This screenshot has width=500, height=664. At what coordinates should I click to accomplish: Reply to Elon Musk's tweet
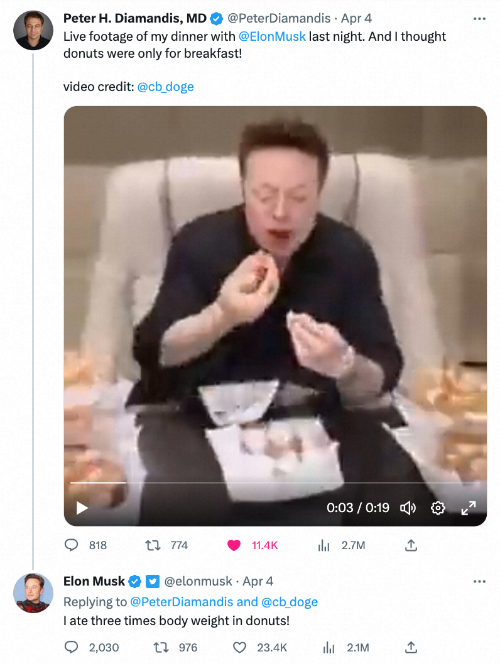click(x=72, y=647)
